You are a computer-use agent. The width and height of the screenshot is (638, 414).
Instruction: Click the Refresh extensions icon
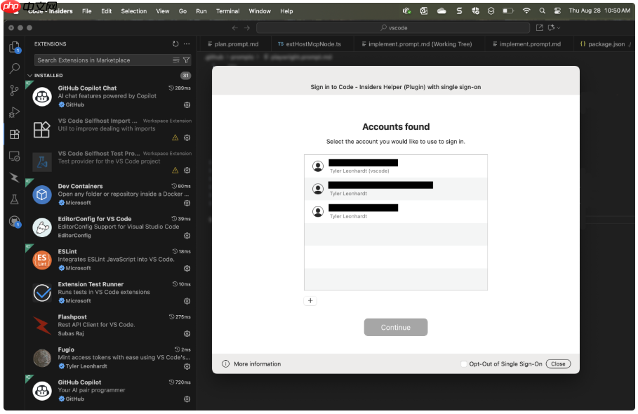175,44
